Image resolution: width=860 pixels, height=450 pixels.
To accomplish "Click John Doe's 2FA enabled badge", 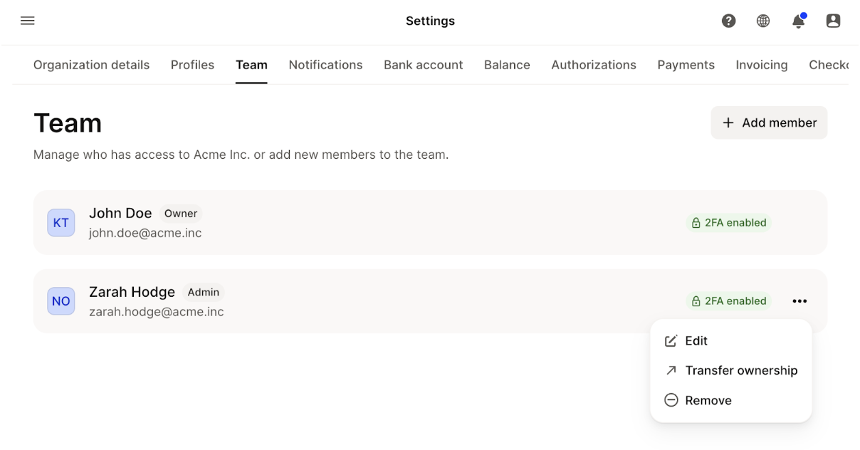I will (728, 223).
